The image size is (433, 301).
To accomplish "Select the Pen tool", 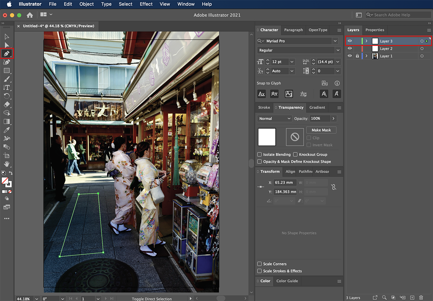I will pyautogui.click(x=7, y=54).
